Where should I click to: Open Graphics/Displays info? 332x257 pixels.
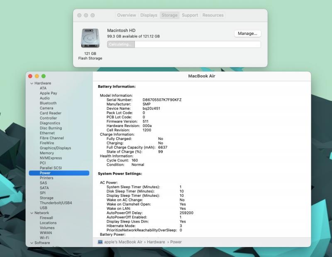coord(55,148)
